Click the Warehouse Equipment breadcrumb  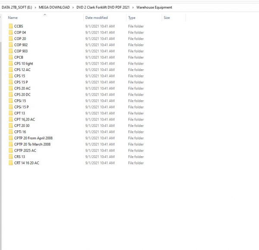click(x=154, y=7)
